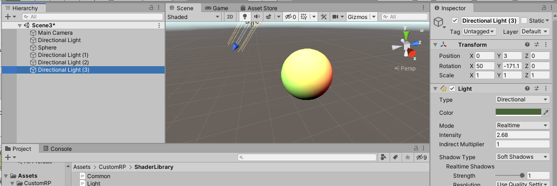The width and height of the screenshot is (557, 186).
Task: Mute scene audio with the speaker icon
Action: [256, 17]
